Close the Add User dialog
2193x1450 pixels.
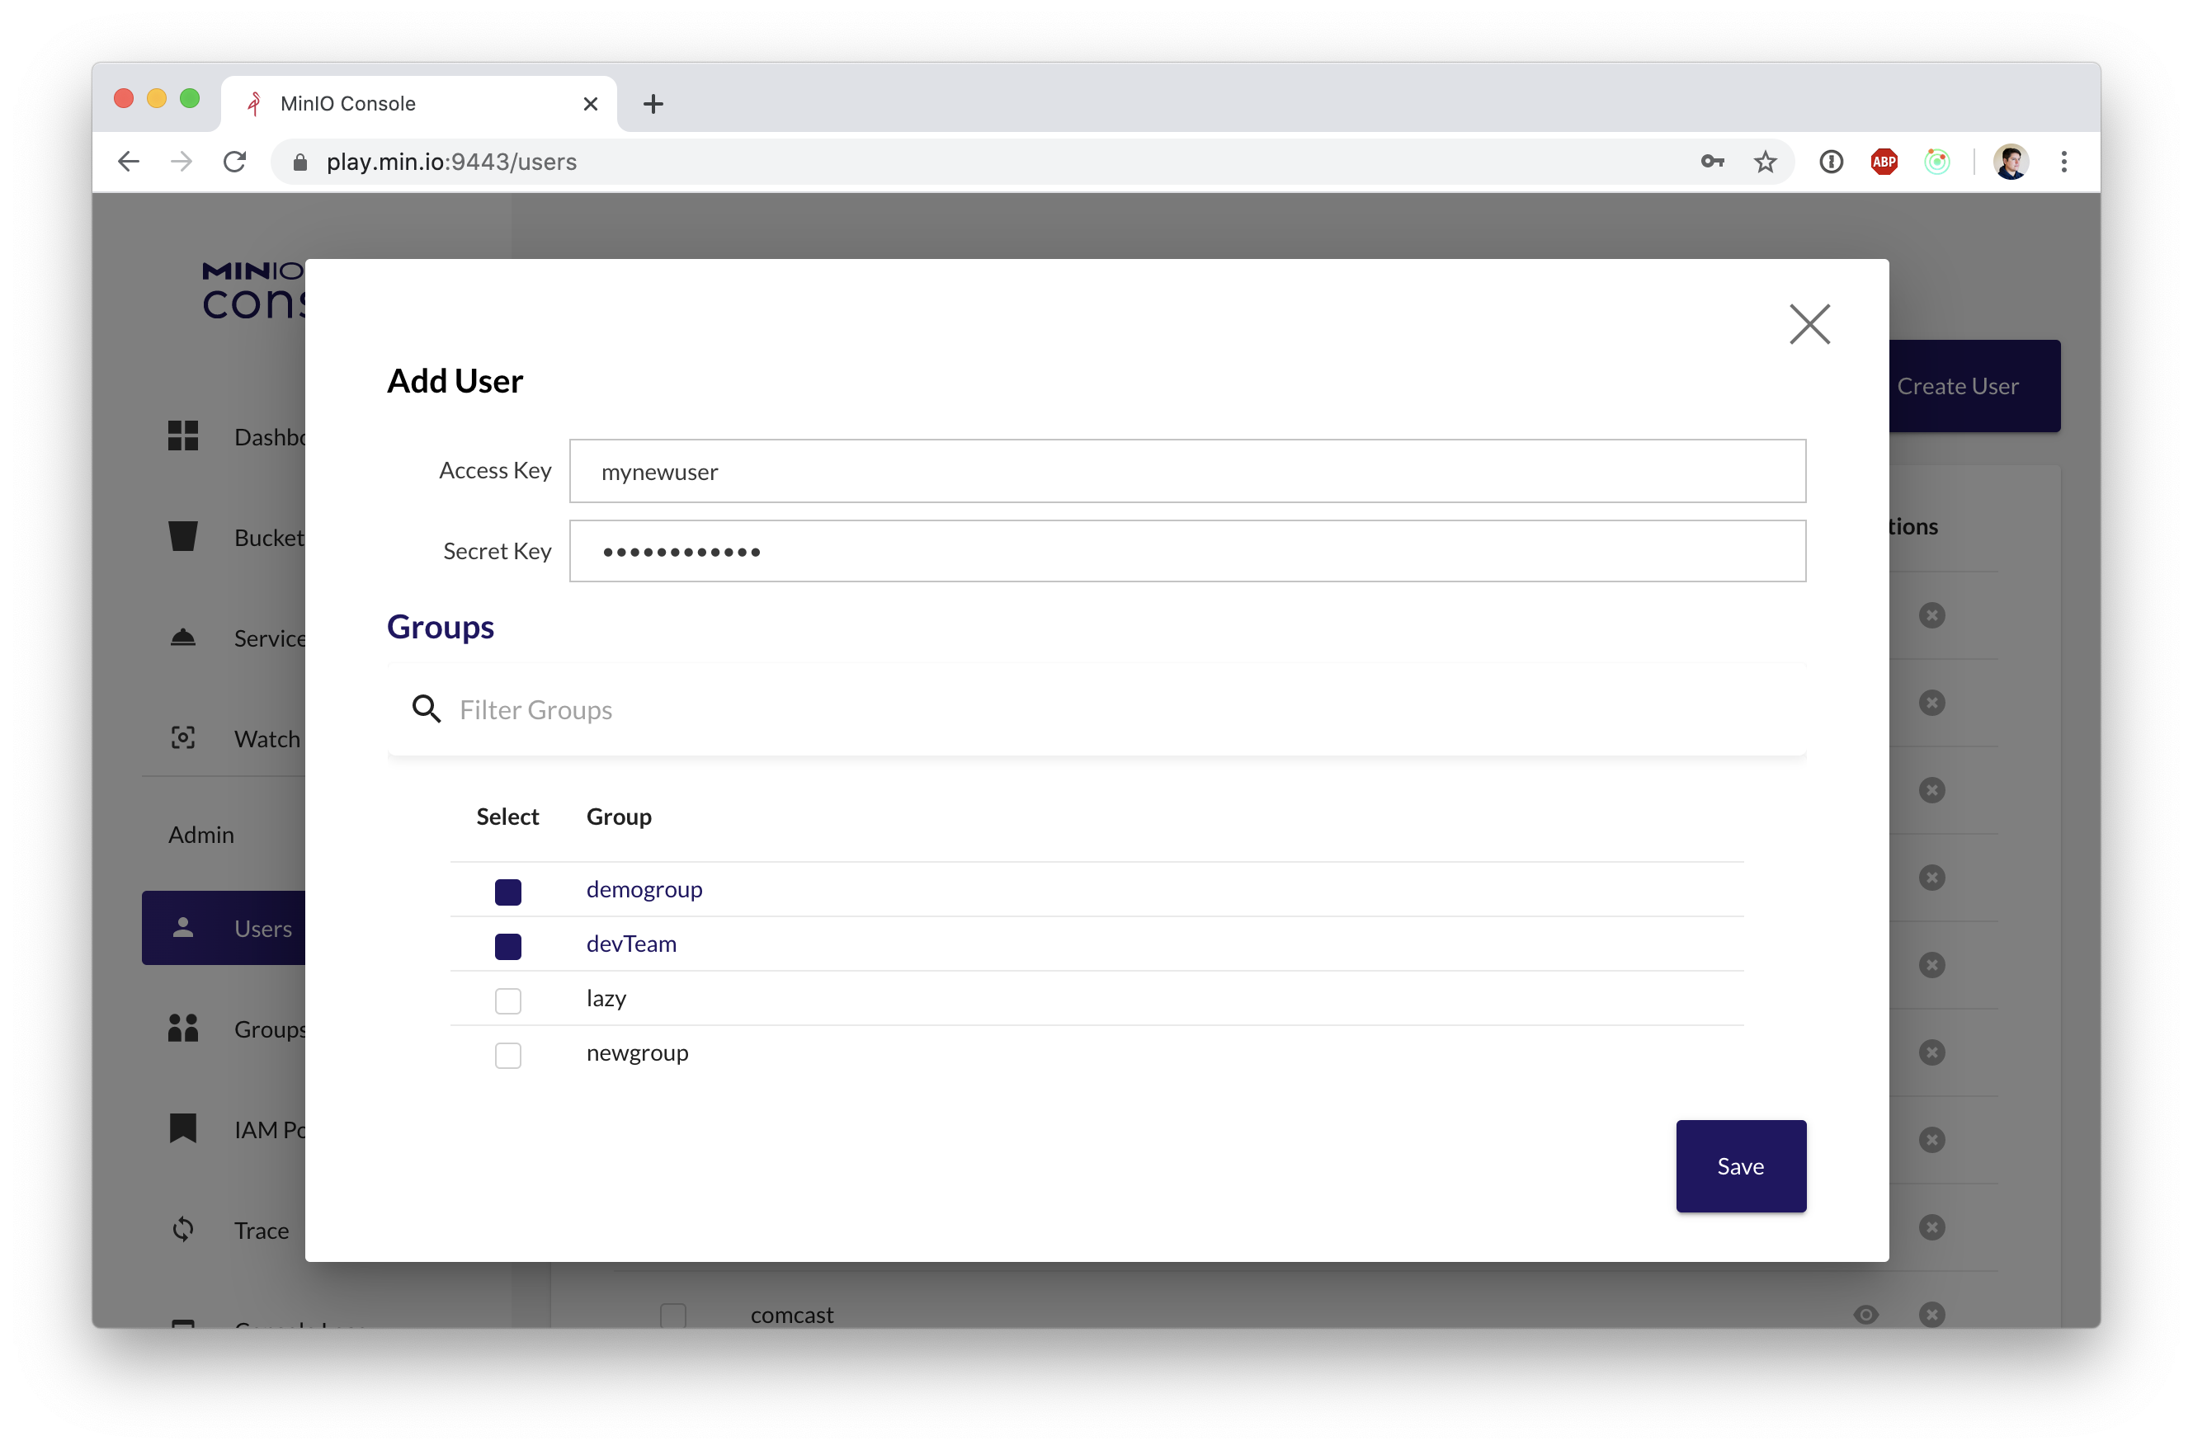(x=1809, y=325)
